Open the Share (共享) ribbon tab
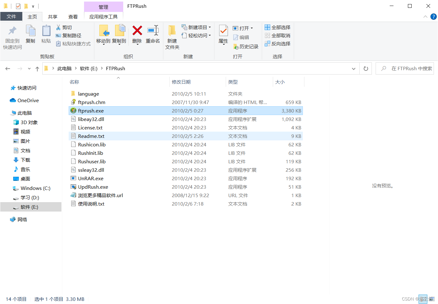This screenshot has height=304, width=438. click(53, 17)
